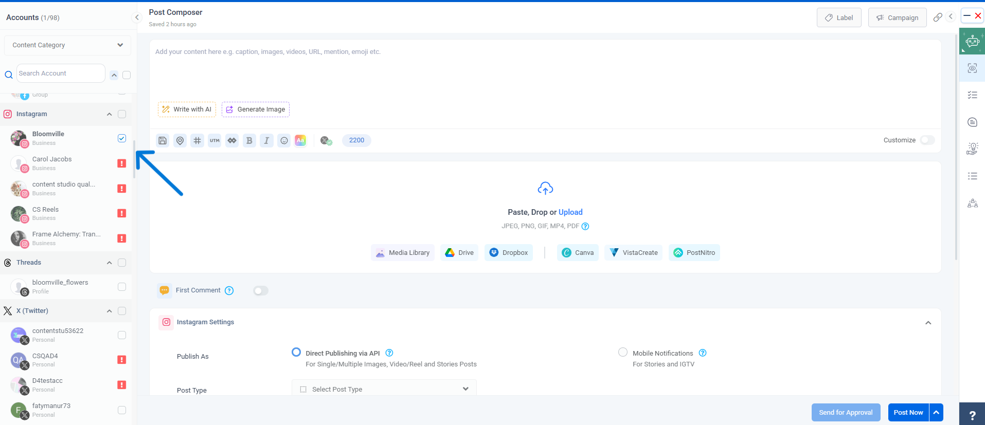Open the comments icon in right sidebar
Viewport: 985px width, 425px height.
pyautogui.click(x=972, y=122)
